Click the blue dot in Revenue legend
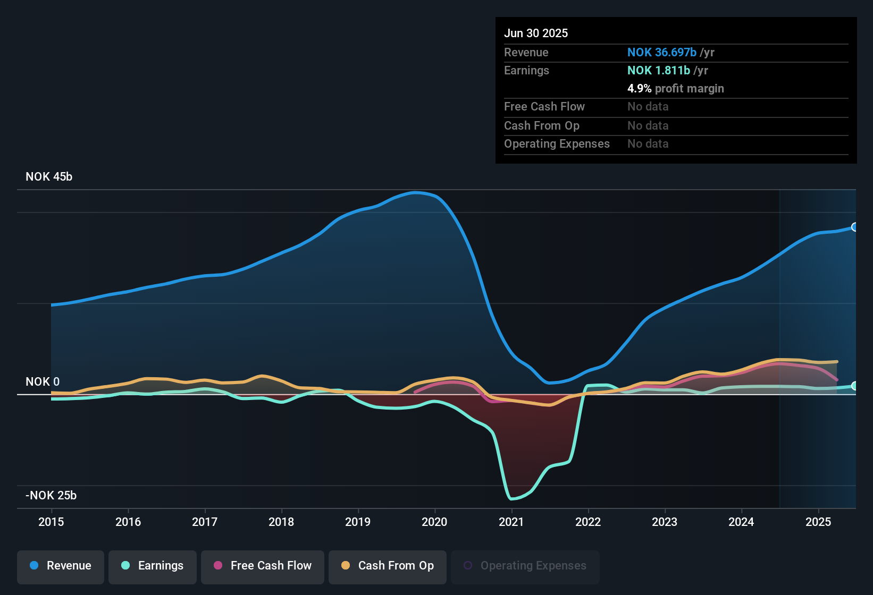 coord(34,565)
